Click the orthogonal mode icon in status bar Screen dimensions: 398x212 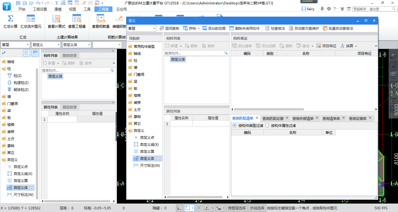click(180, 208)
